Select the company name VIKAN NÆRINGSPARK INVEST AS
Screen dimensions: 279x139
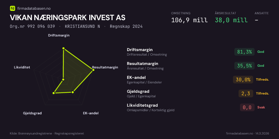(68, 18)
